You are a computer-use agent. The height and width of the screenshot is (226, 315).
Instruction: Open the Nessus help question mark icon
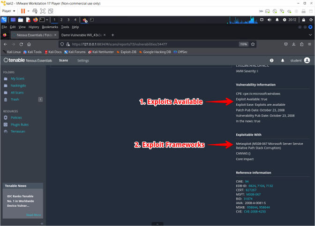coord(271,61)
